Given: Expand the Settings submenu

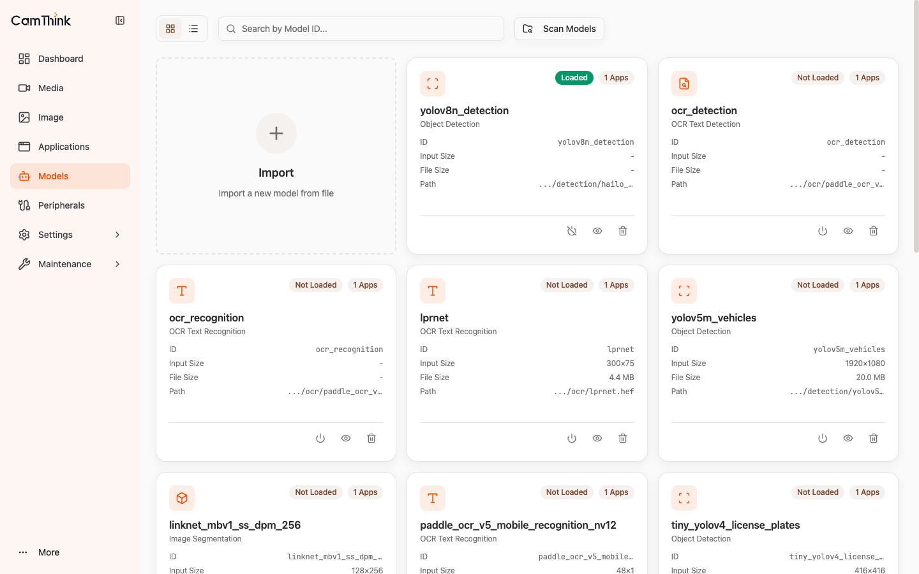Looking at the screenshot, I should coord(70,235).
